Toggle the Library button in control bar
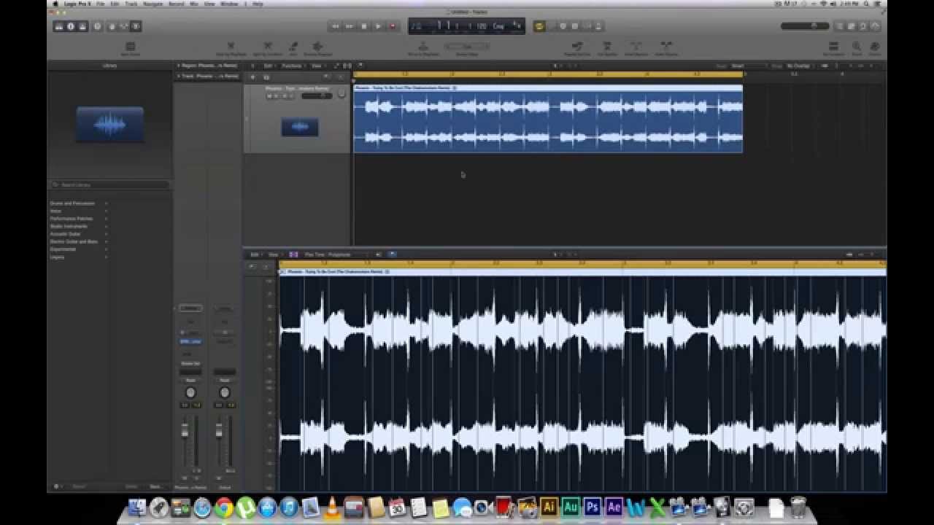Screen dimensions: 934x525 59,26
